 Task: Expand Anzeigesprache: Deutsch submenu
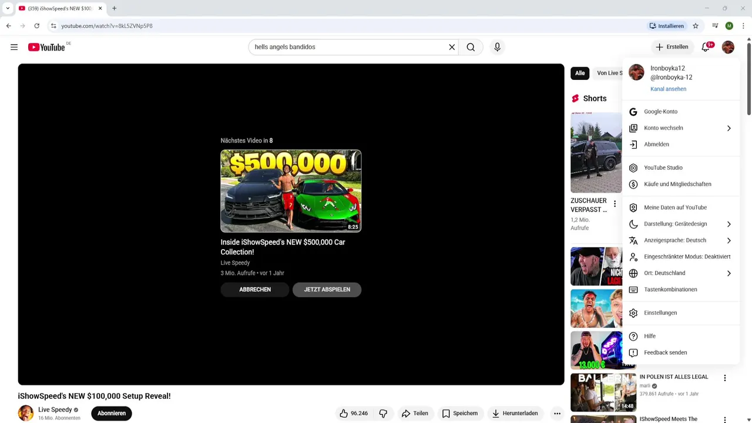point(681,240)
